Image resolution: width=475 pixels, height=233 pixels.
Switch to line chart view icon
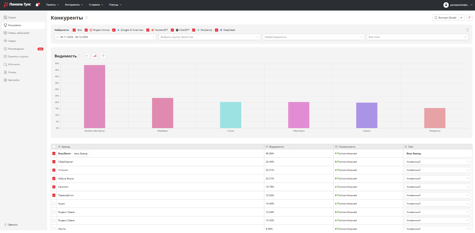87,56
